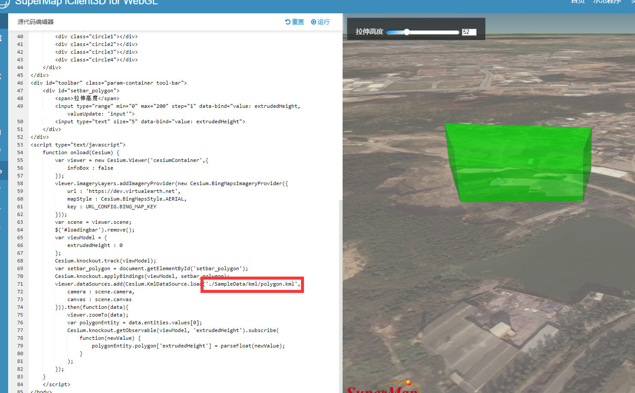
Task: Click the getElementById('setbar_polygon') line
Action: point(152,268)
